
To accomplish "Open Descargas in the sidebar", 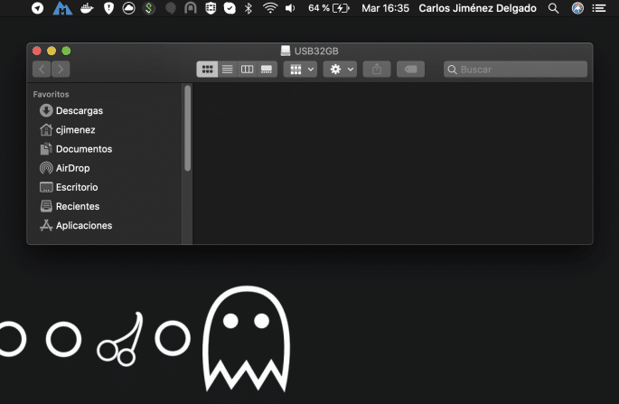I will coord(79,110).
